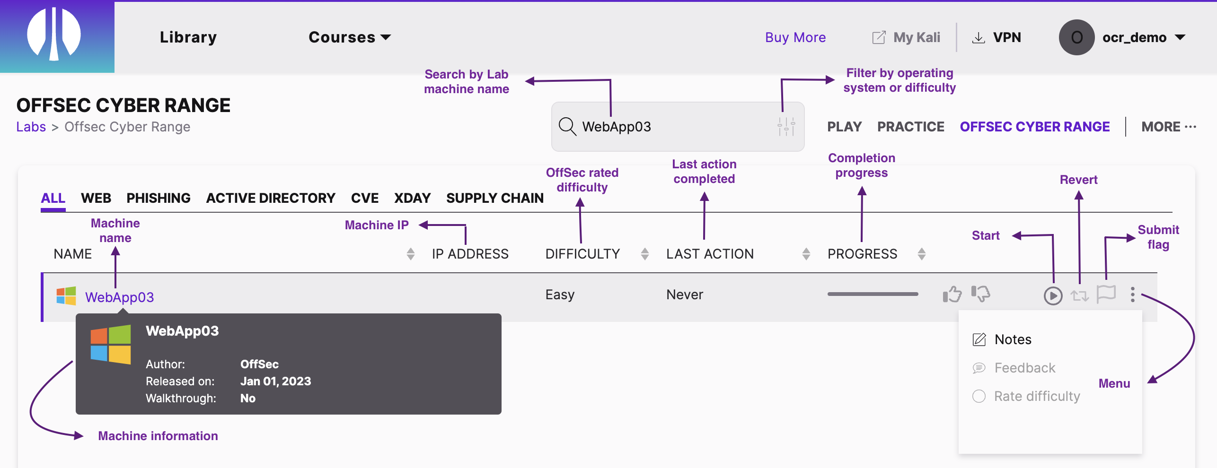Screen dimensions: 1217x468
Task: Expand the ocr_demo account dropdown arrow
Action: point(1180,37)
